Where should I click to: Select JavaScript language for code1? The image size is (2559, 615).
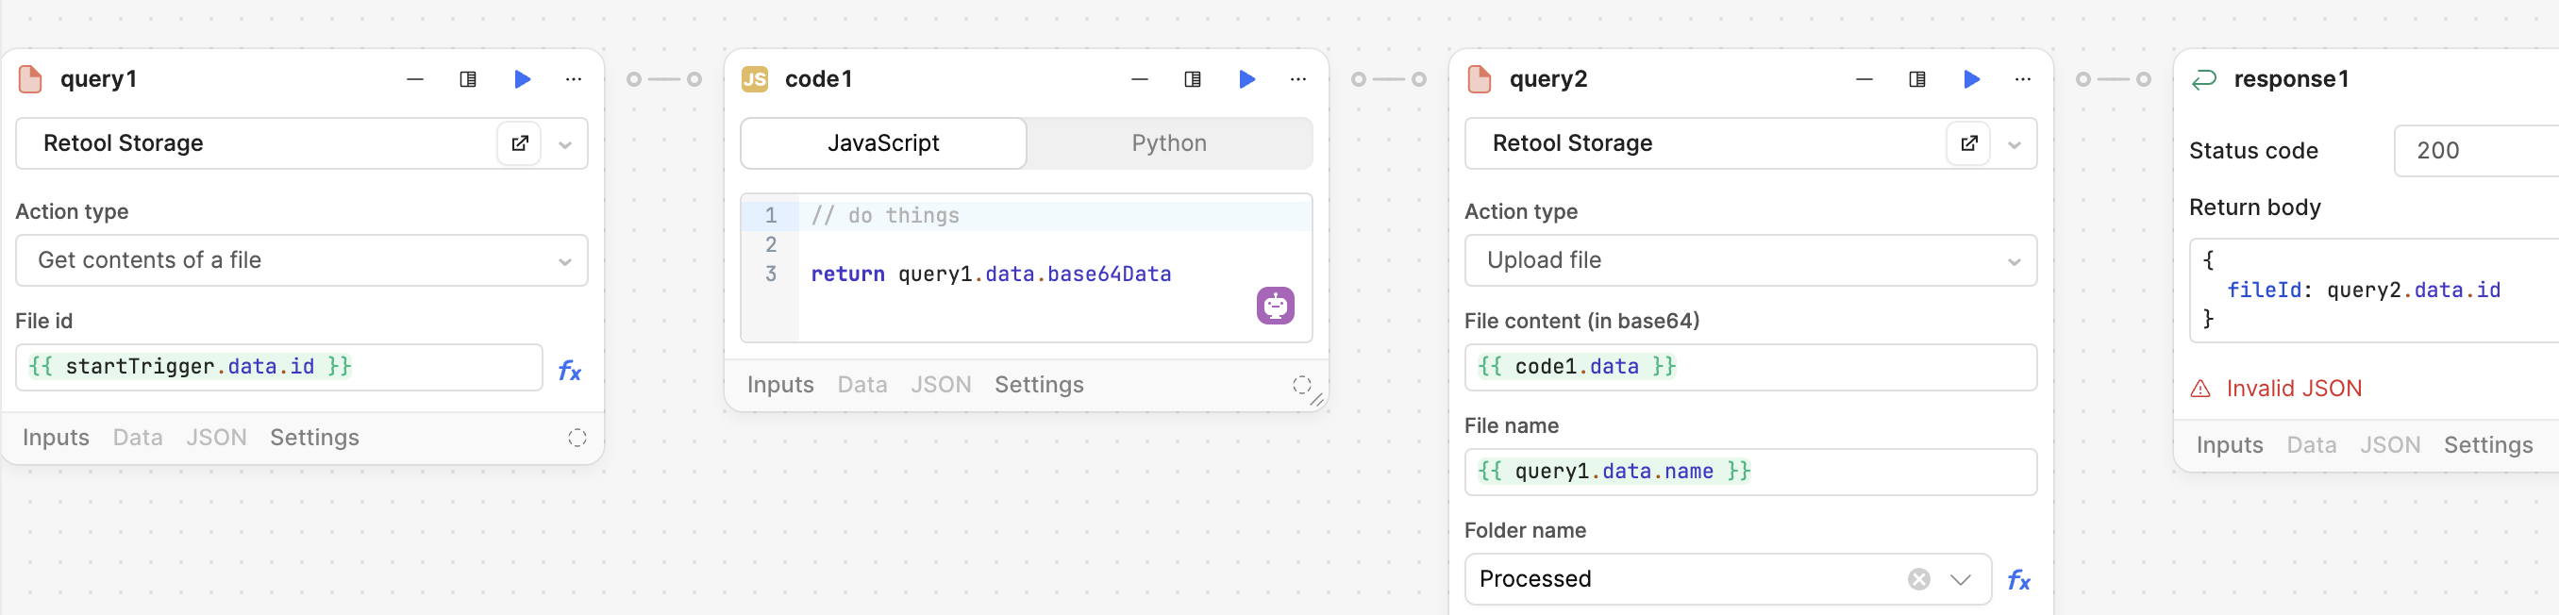(883, 143)
